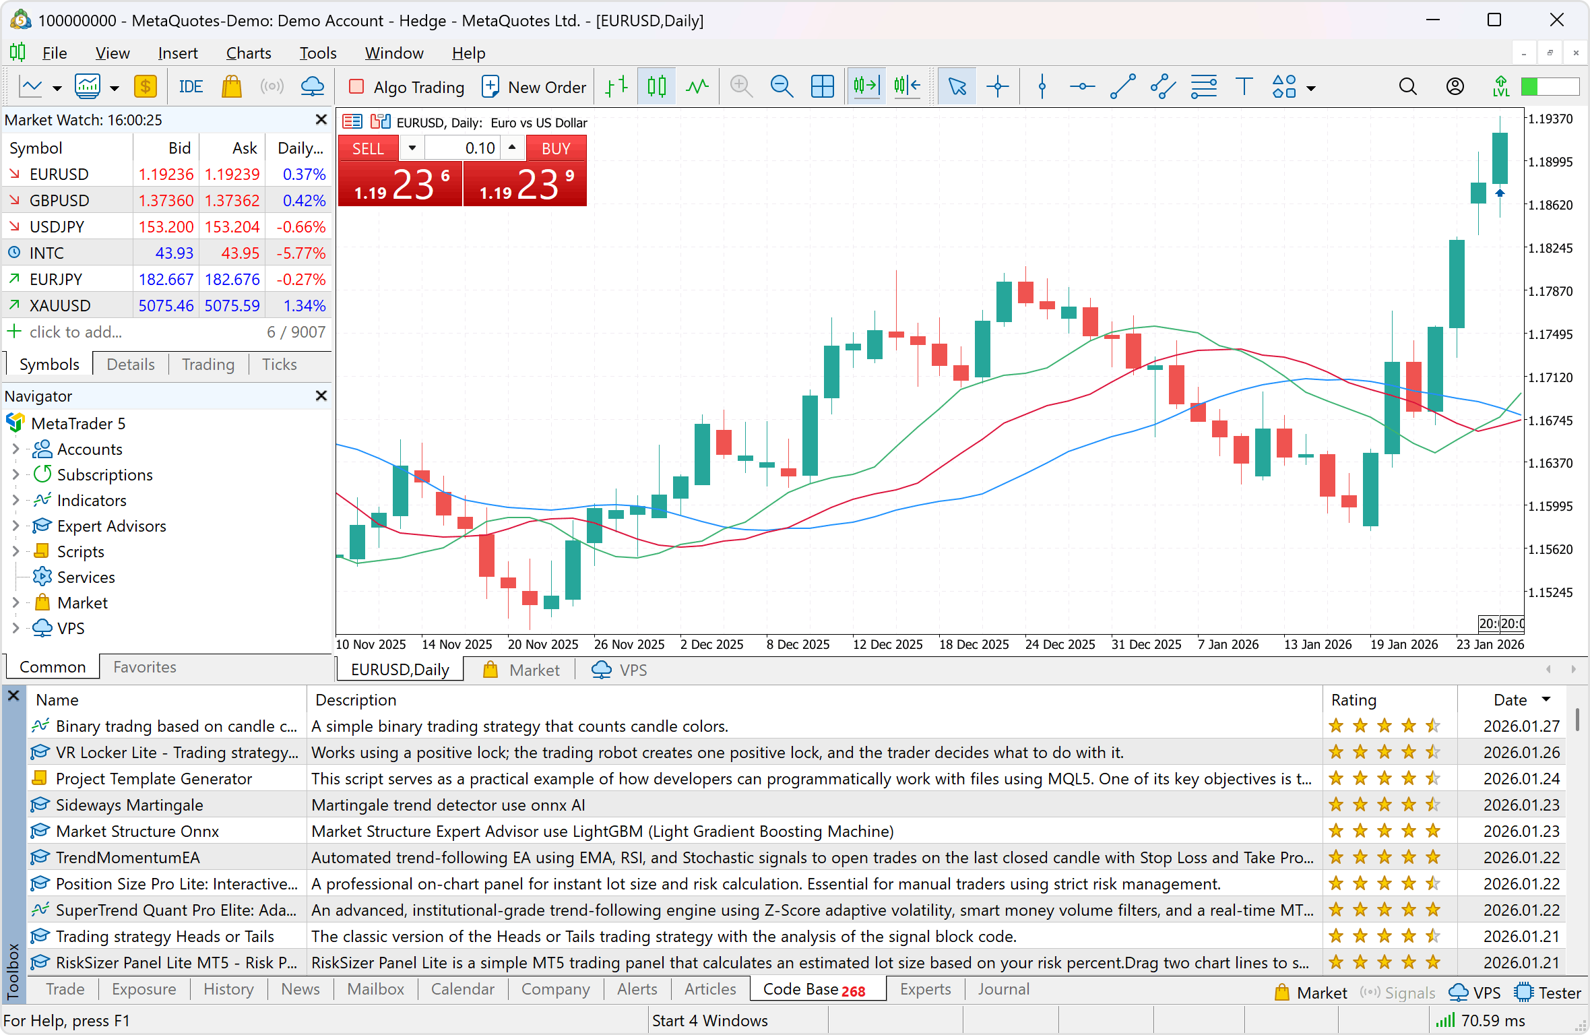Open the chart profiles icon

point(88,87)
